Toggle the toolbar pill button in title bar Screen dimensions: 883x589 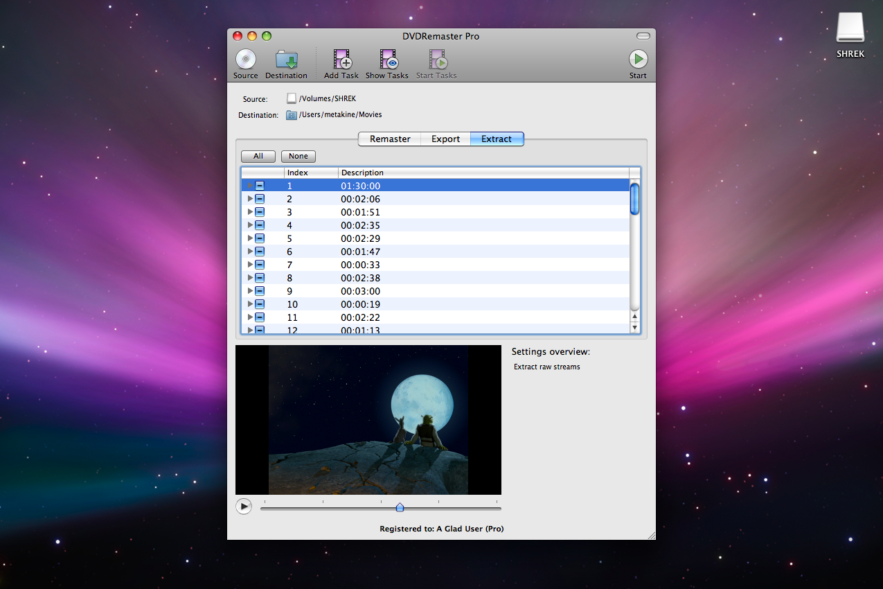[643, 36]
